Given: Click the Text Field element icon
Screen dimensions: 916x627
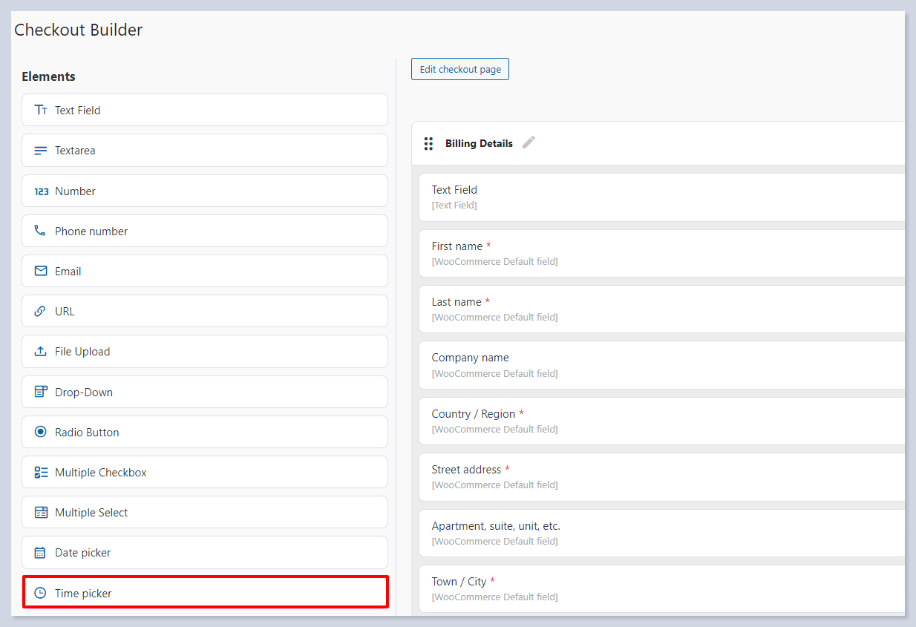Looking at the screenshot, I should coord(41,110).
